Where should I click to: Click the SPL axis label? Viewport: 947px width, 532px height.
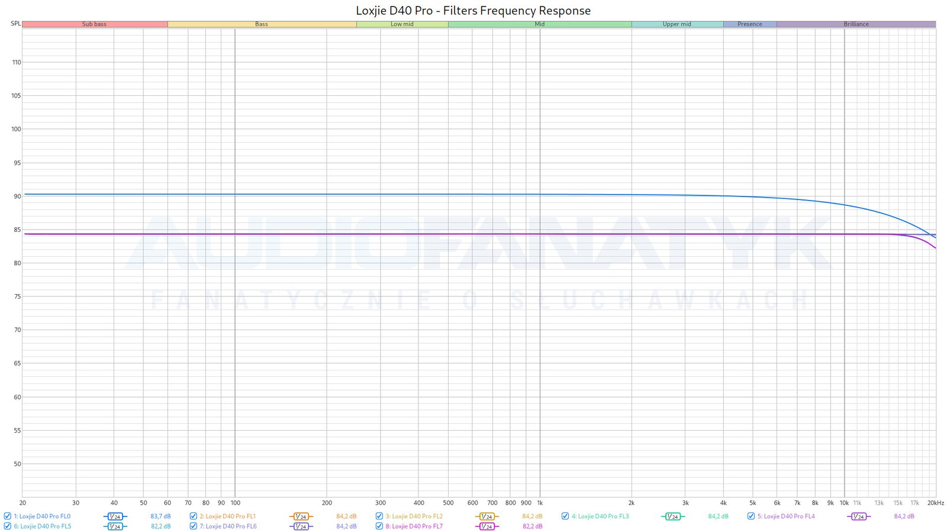click(x=16, y=24)
